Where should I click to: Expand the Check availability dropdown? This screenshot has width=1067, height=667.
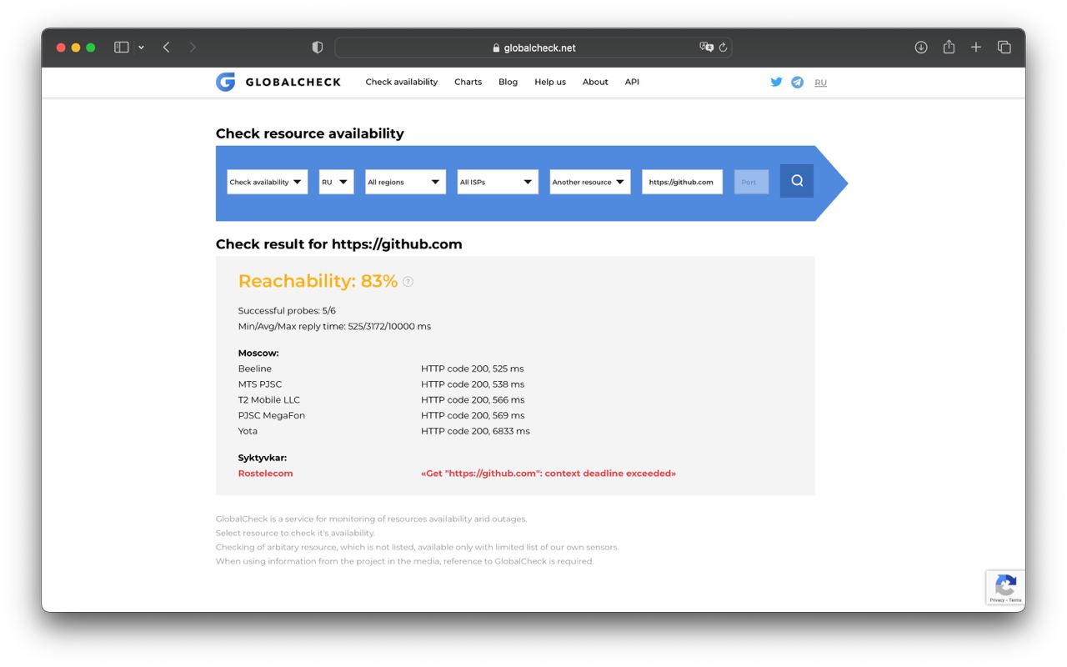click(x=267, y=182)
